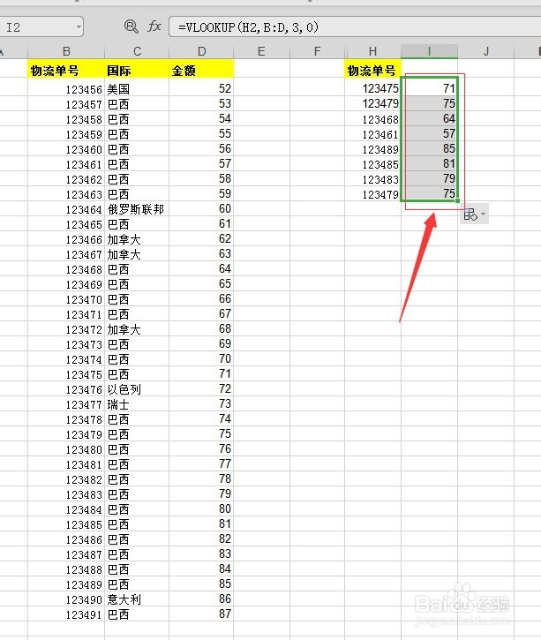Select result cell 81 in column I
Screen dimensions: 541x640
(x=429, y=163)
